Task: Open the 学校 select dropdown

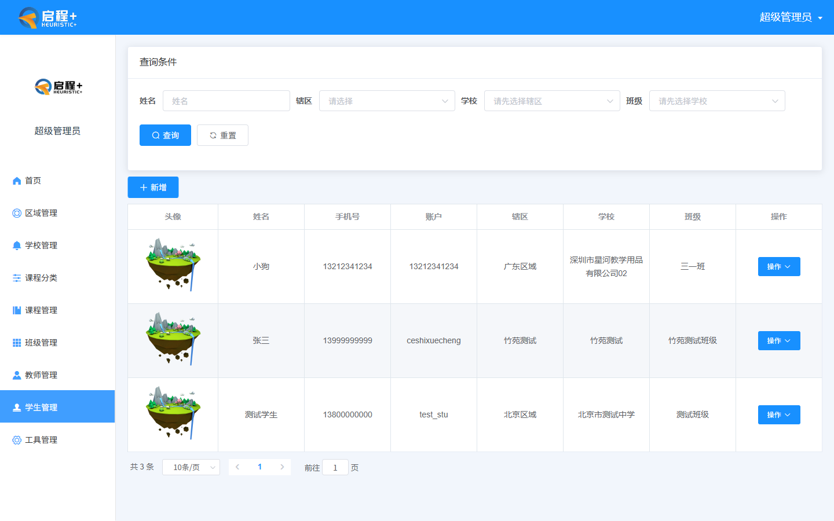Action: coord(552,101)
